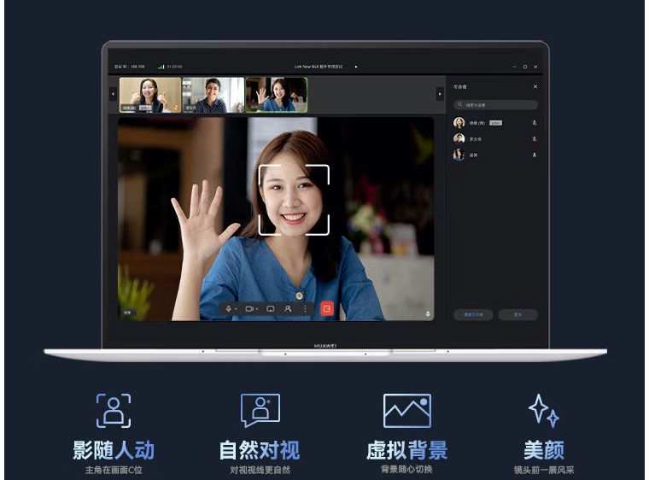Screen dimensions: 649x480
Task: Click the right blue-text button at panel bottom
Action: (517, 315)
